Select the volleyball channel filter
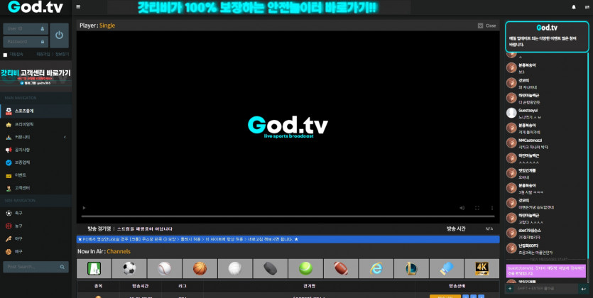The width and height of the screenshot is (593, 298). click(x=235, y=268)
